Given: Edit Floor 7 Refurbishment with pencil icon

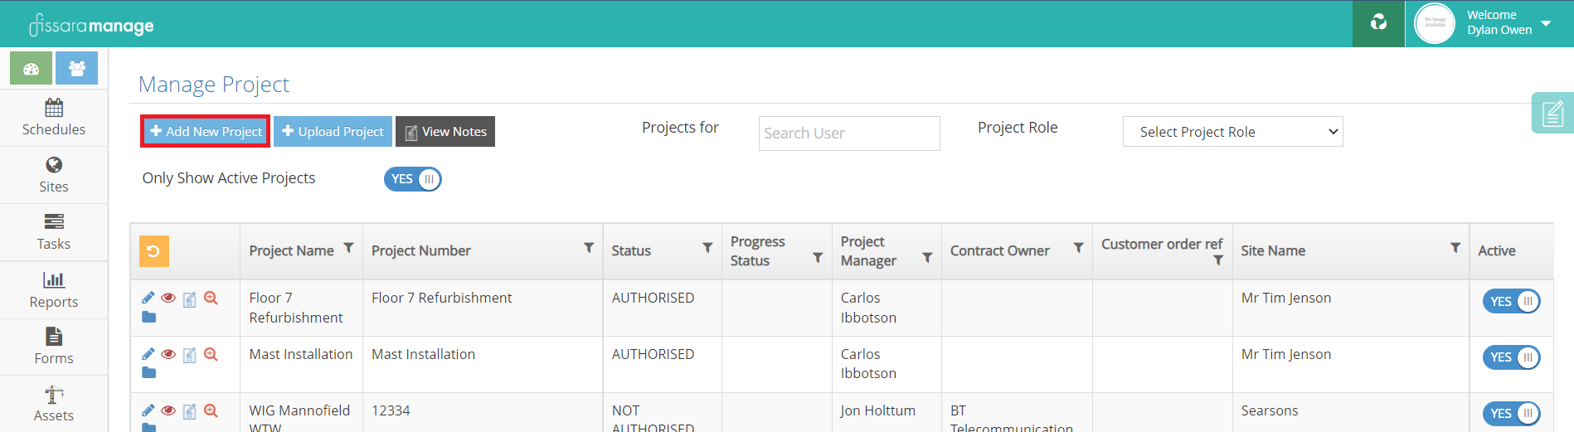Looking at the screenshot, I should point(148,298).
